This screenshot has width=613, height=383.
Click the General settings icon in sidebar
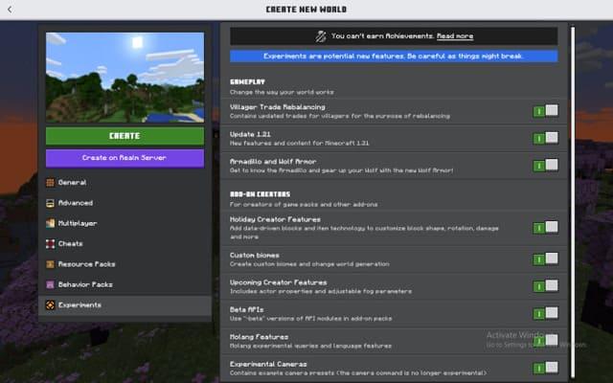pos(50,182)
